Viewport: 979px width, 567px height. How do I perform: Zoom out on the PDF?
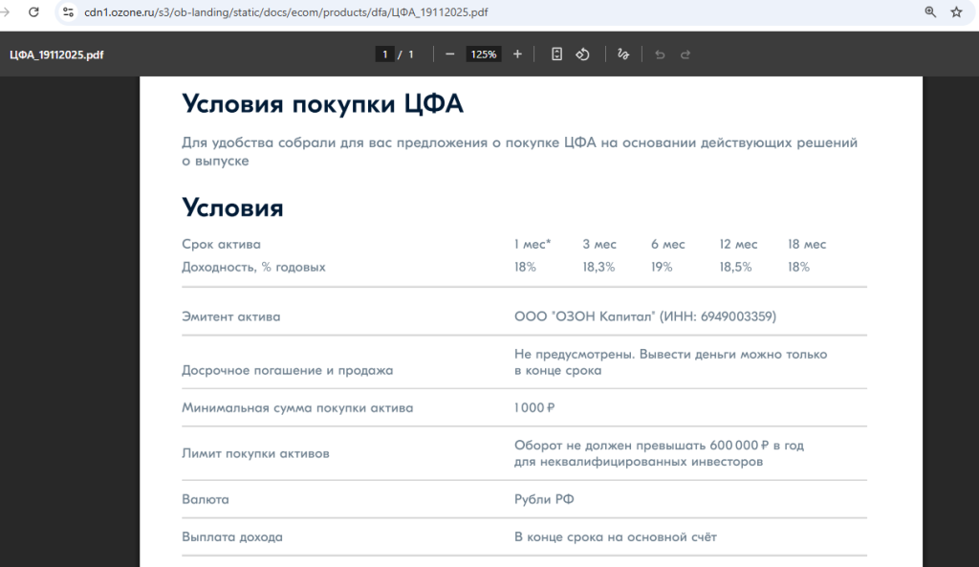point(449,55)
